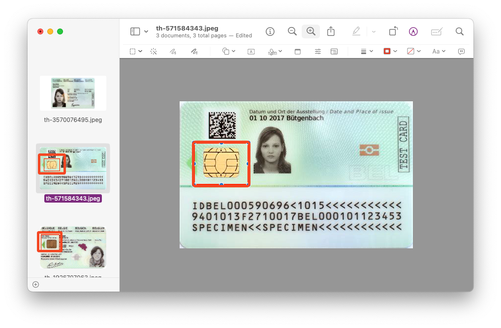Click the "3 documents, 3 total pages" subtitle
Viewport: 501px width, 328px height.
click(x=191, y=35)
